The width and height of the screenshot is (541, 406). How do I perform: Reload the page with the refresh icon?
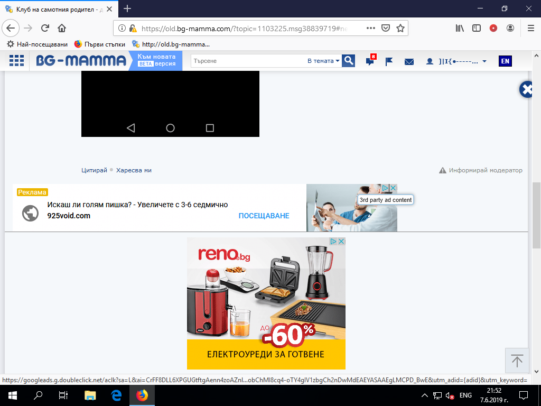tap(45, 28)
